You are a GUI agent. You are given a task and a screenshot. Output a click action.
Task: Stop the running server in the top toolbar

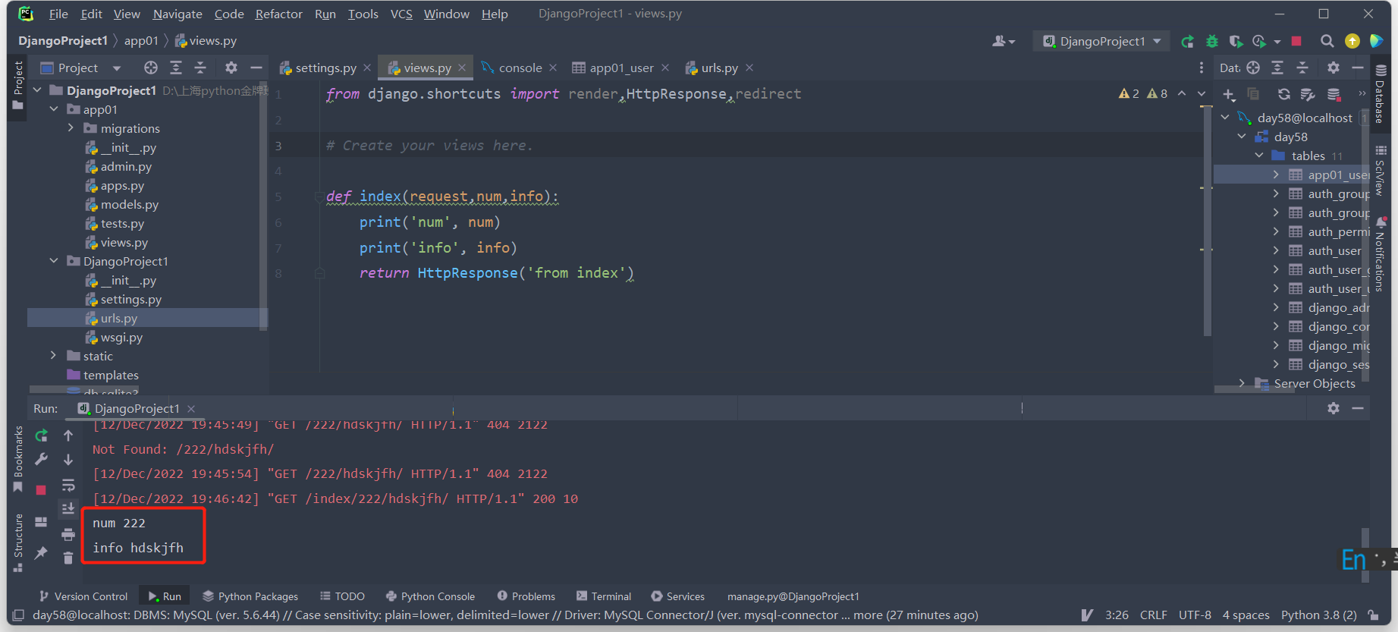pos(1296,41)
